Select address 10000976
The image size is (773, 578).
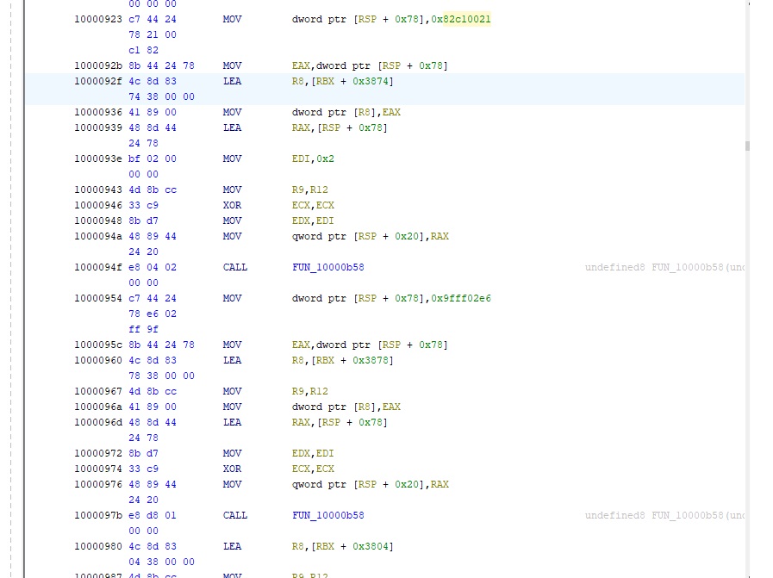coord(97,484)
